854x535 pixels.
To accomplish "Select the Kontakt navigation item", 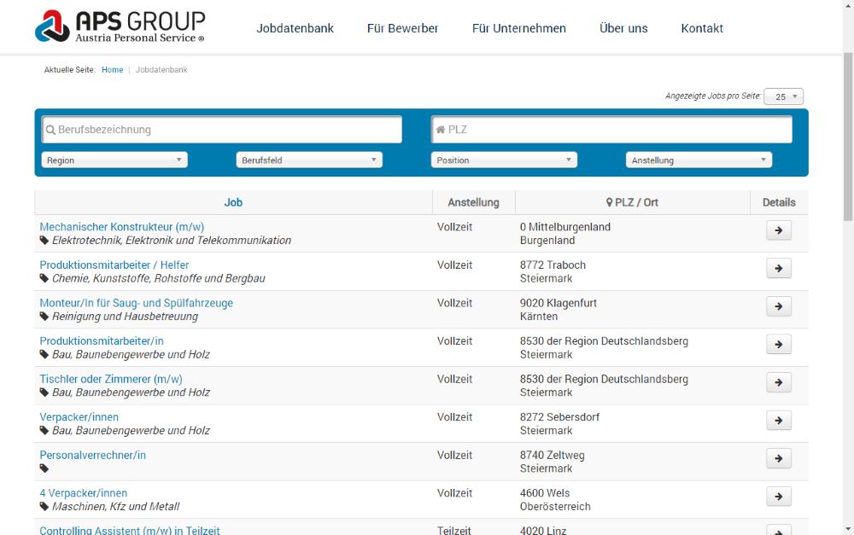I will pyautogui.click(x=701, y=28).
